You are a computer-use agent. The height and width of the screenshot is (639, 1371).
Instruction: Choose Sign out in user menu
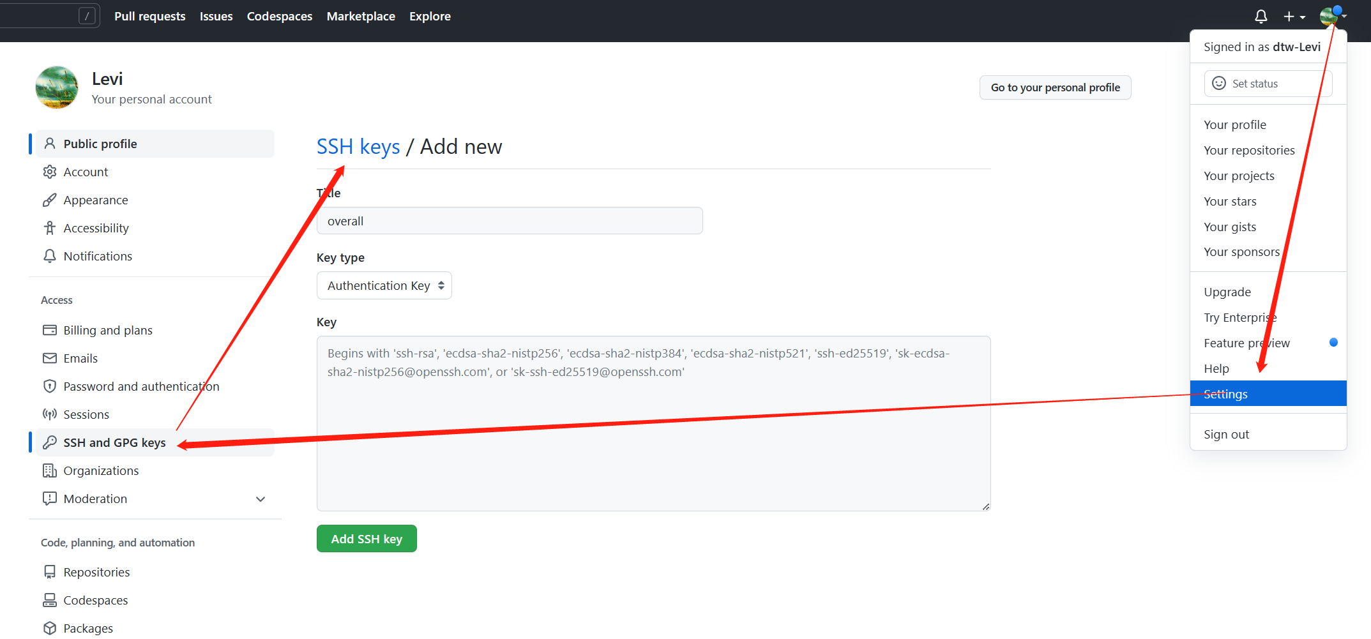point(1268,434)
